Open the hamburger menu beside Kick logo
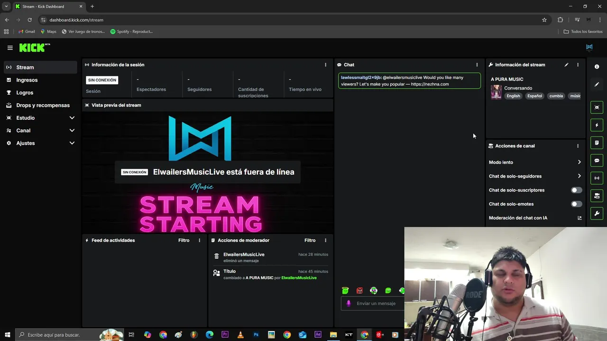This screenshot has width=607, height=341. click(10, 48)
